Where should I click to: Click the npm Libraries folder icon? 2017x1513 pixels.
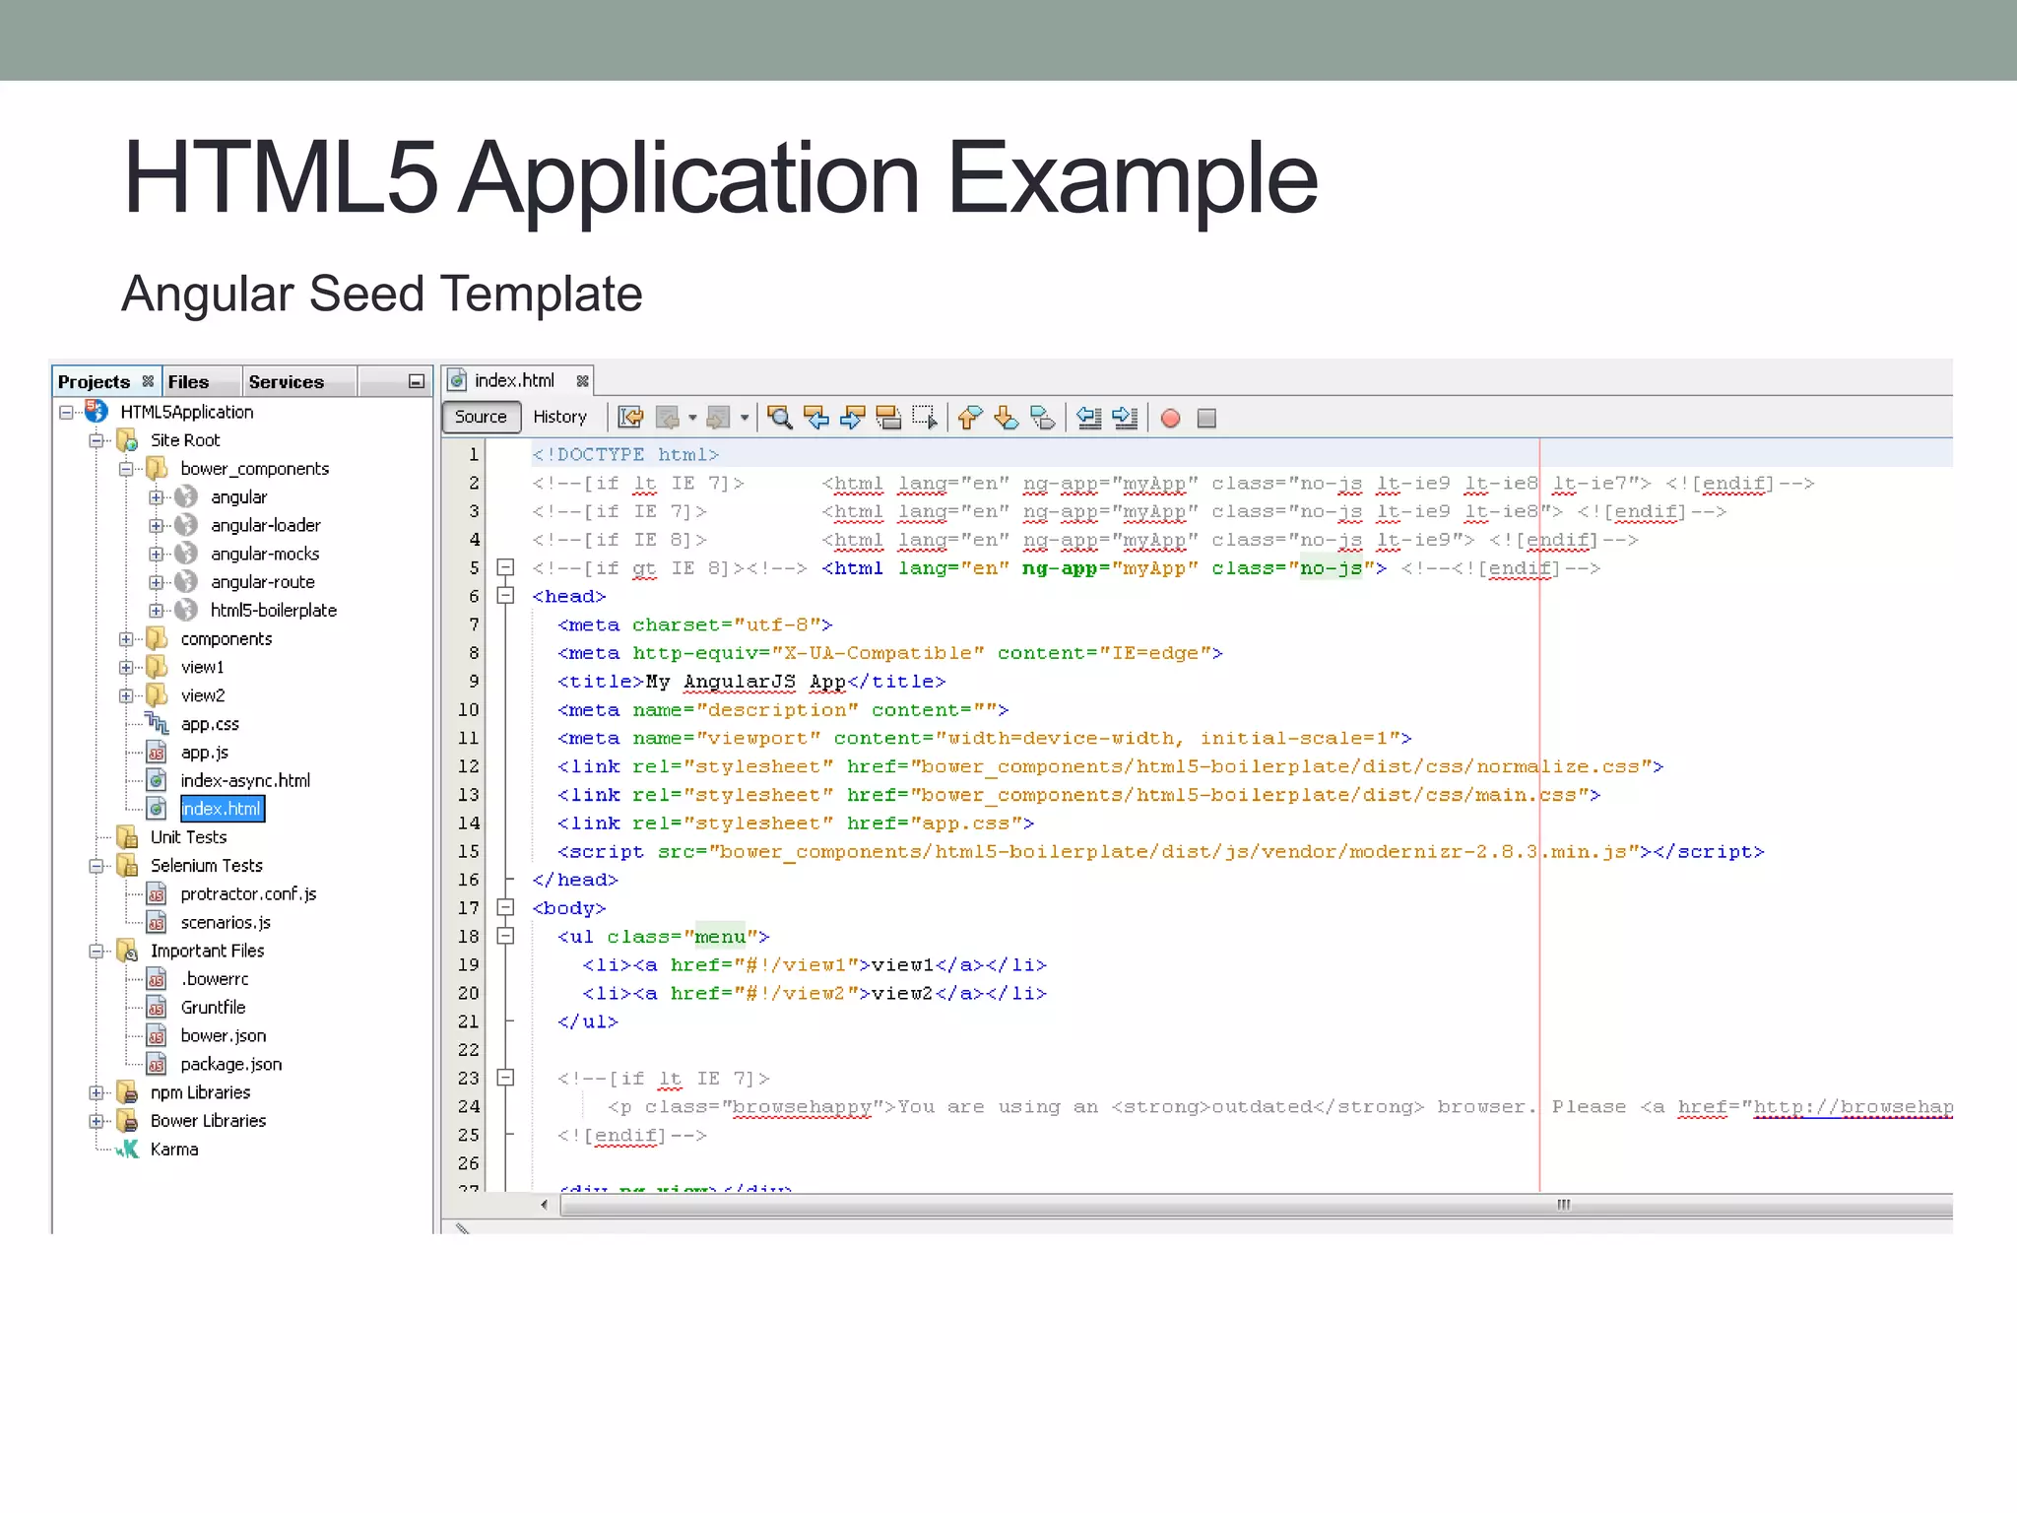click(x=127, y=1091)
